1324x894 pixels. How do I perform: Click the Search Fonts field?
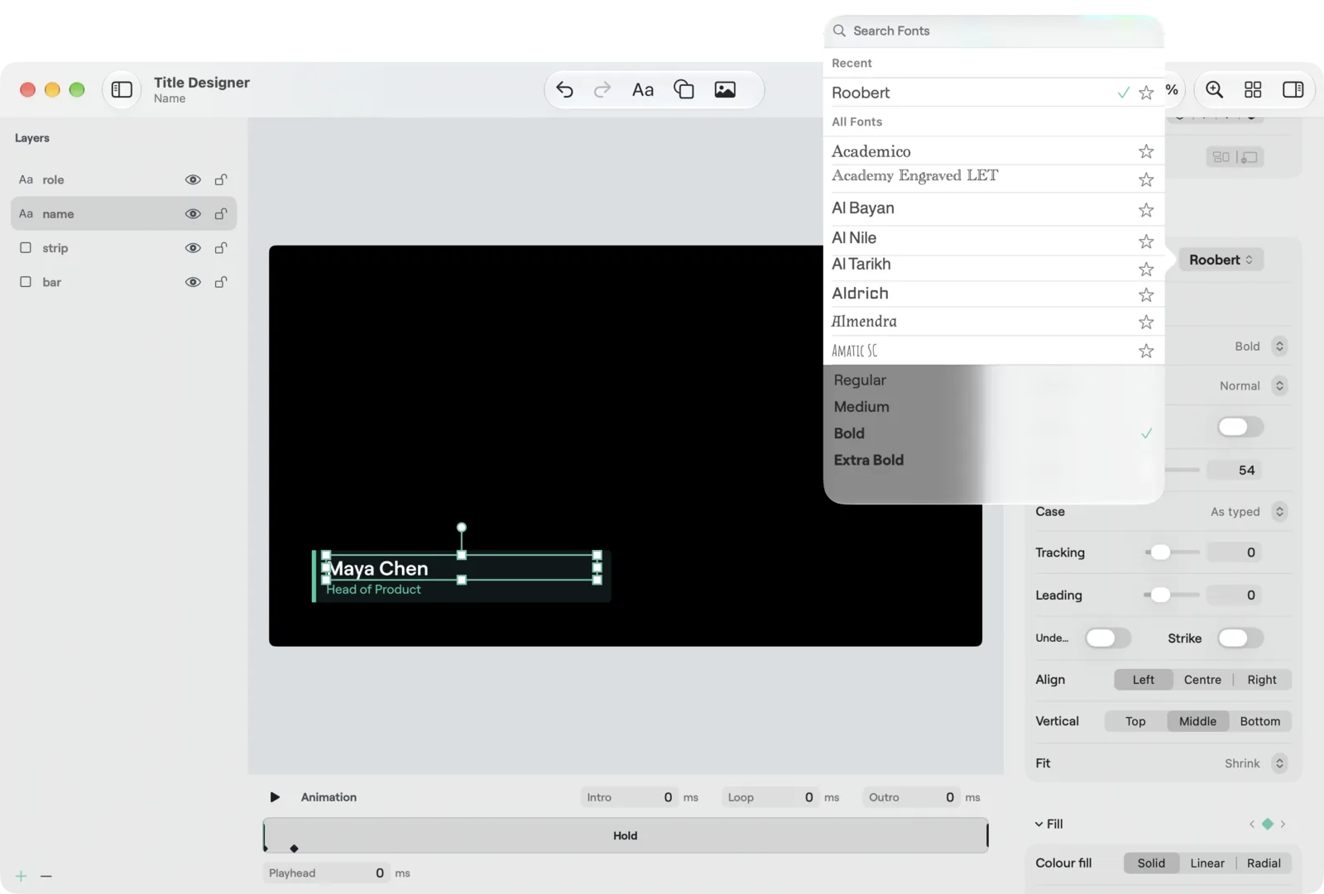point(993,31)
